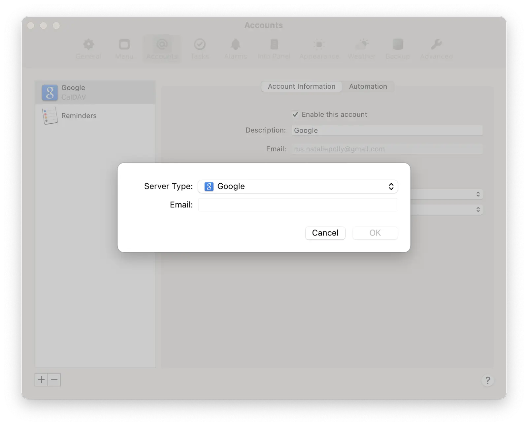Toggle the Enable this account checkbox
The width and height of the screenshot is (528, 426).
click(x=295, y=114)
